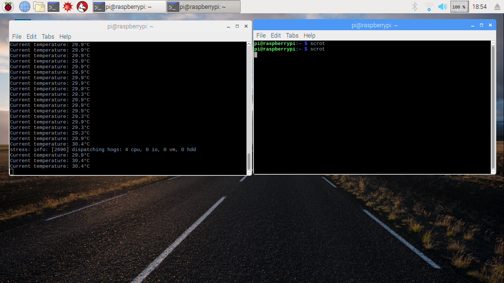Open File menu in the right terminal
This screenshot has width=504, height=283.
coord(261,35)
